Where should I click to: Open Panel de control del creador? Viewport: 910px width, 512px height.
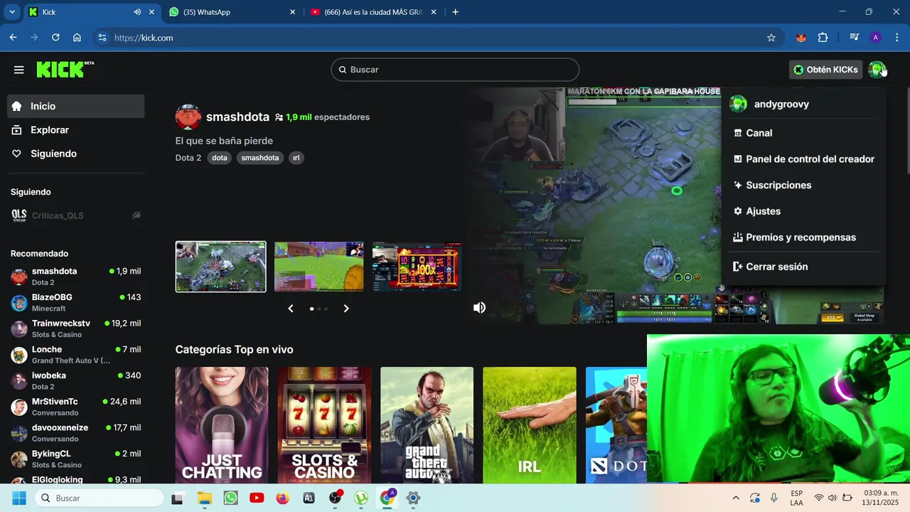pos(804,159)
